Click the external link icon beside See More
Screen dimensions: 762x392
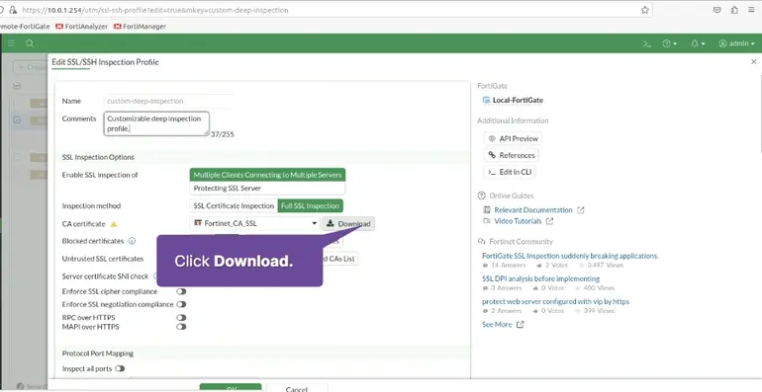point(520,324)
